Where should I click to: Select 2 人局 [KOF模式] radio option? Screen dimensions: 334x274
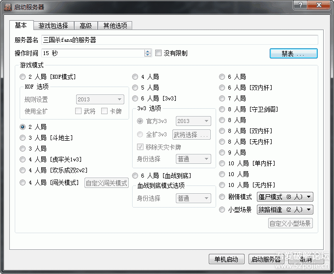coord(23,77)
